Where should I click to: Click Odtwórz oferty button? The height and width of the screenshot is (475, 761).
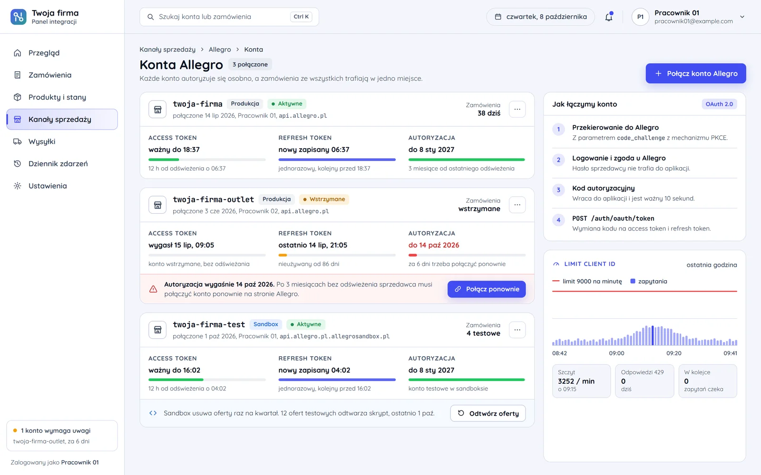(488, 413)
